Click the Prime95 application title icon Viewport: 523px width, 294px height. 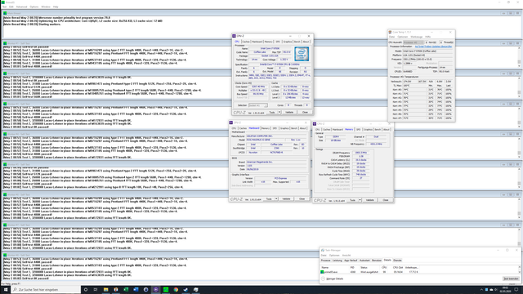(3, 2)
